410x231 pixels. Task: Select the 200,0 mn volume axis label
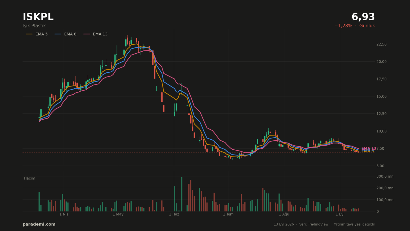[x=385, y=188]
